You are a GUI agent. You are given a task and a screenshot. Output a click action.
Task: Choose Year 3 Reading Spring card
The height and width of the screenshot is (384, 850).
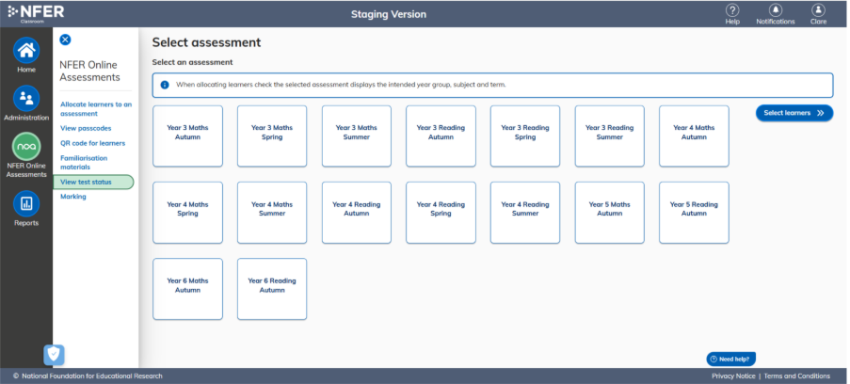(x=525, y=136)
